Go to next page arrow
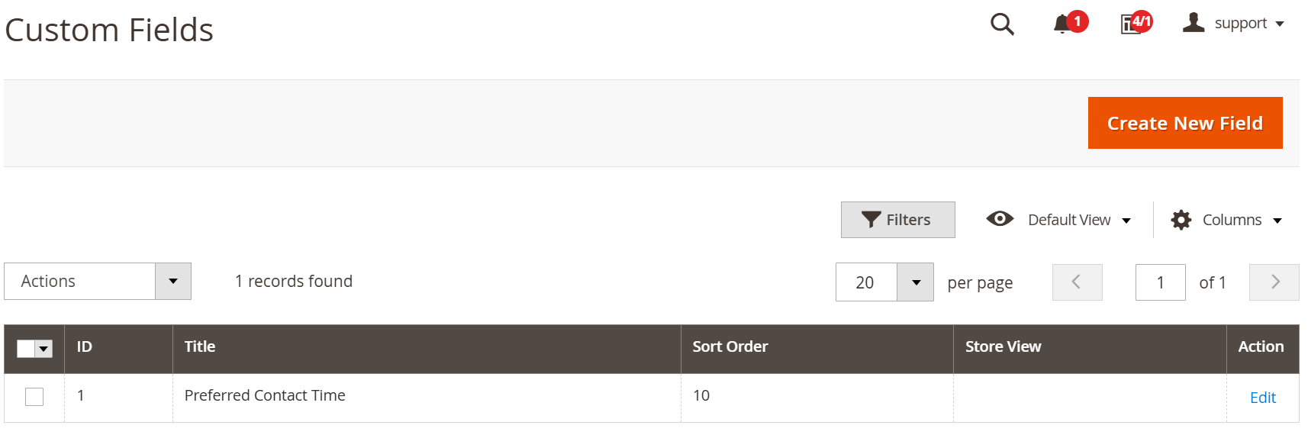Viewport: 1308px width, 435px height. tap(1274, 282)
